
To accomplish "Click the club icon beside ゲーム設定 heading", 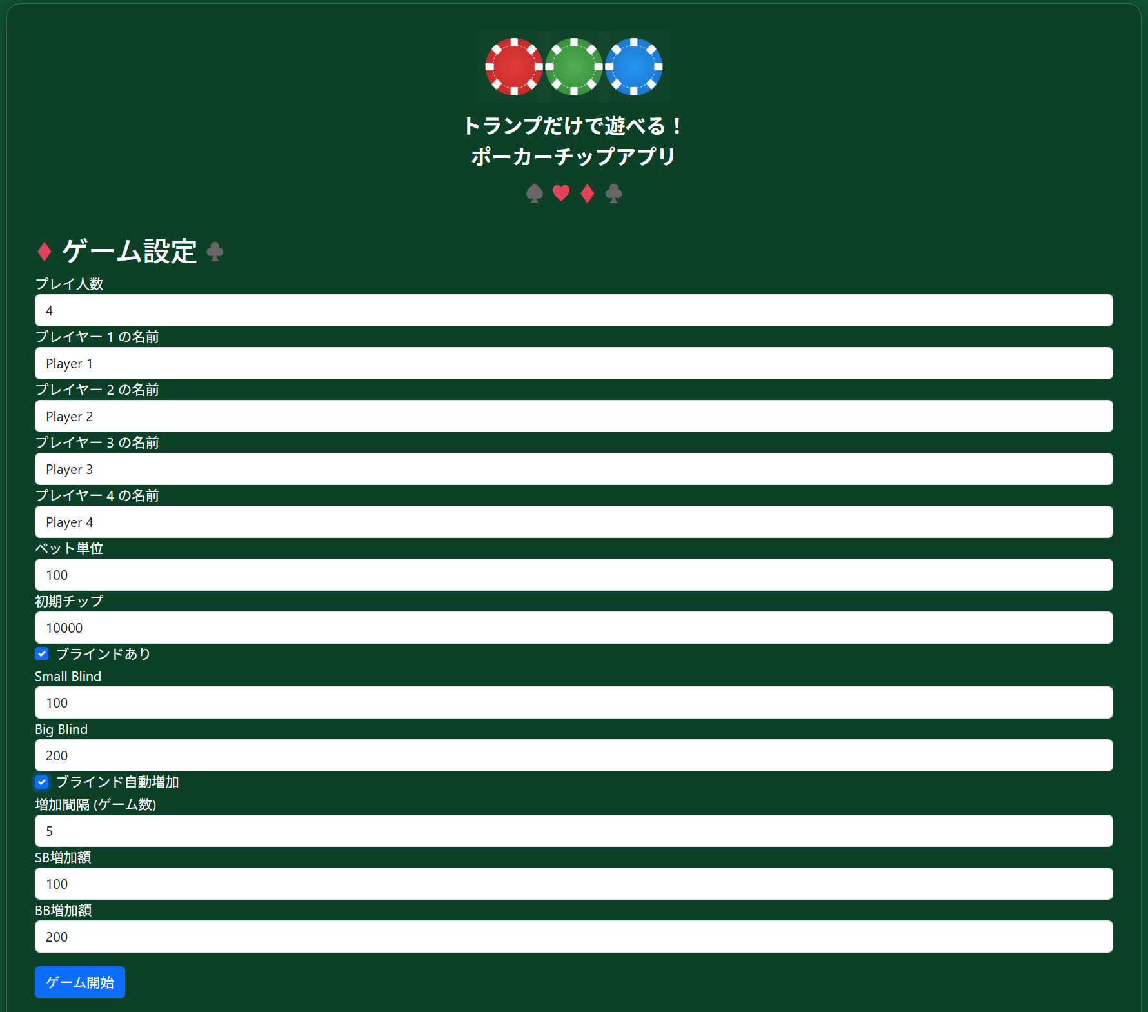I will (x=215, y=252).
